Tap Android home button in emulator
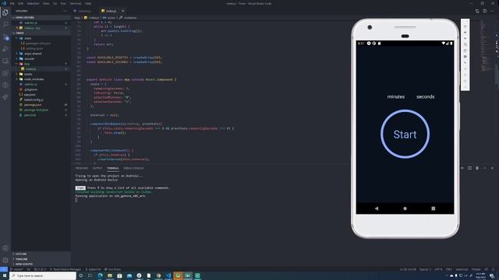499x280 pixels. [405, 208]
